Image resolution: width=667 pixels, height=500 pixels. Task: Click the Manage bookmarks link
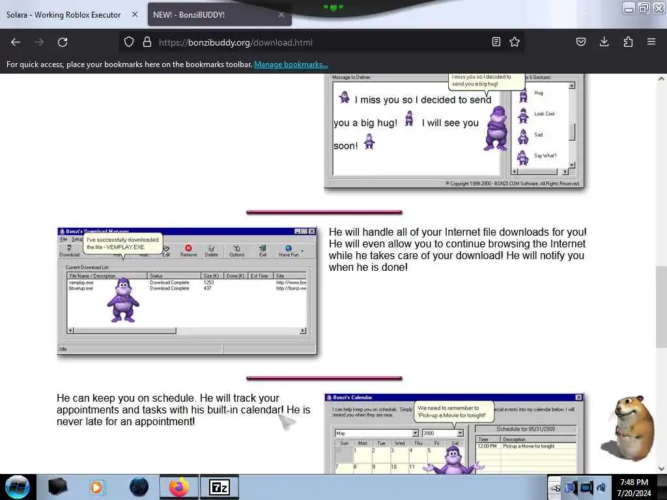tap(291, 64)
